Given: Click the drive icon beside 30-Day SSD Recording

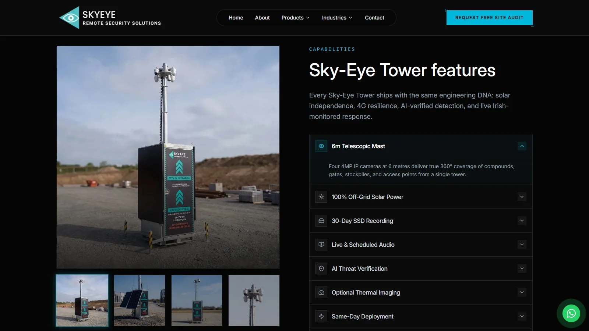Looking at the screenshot, I should tap(321, 221).
